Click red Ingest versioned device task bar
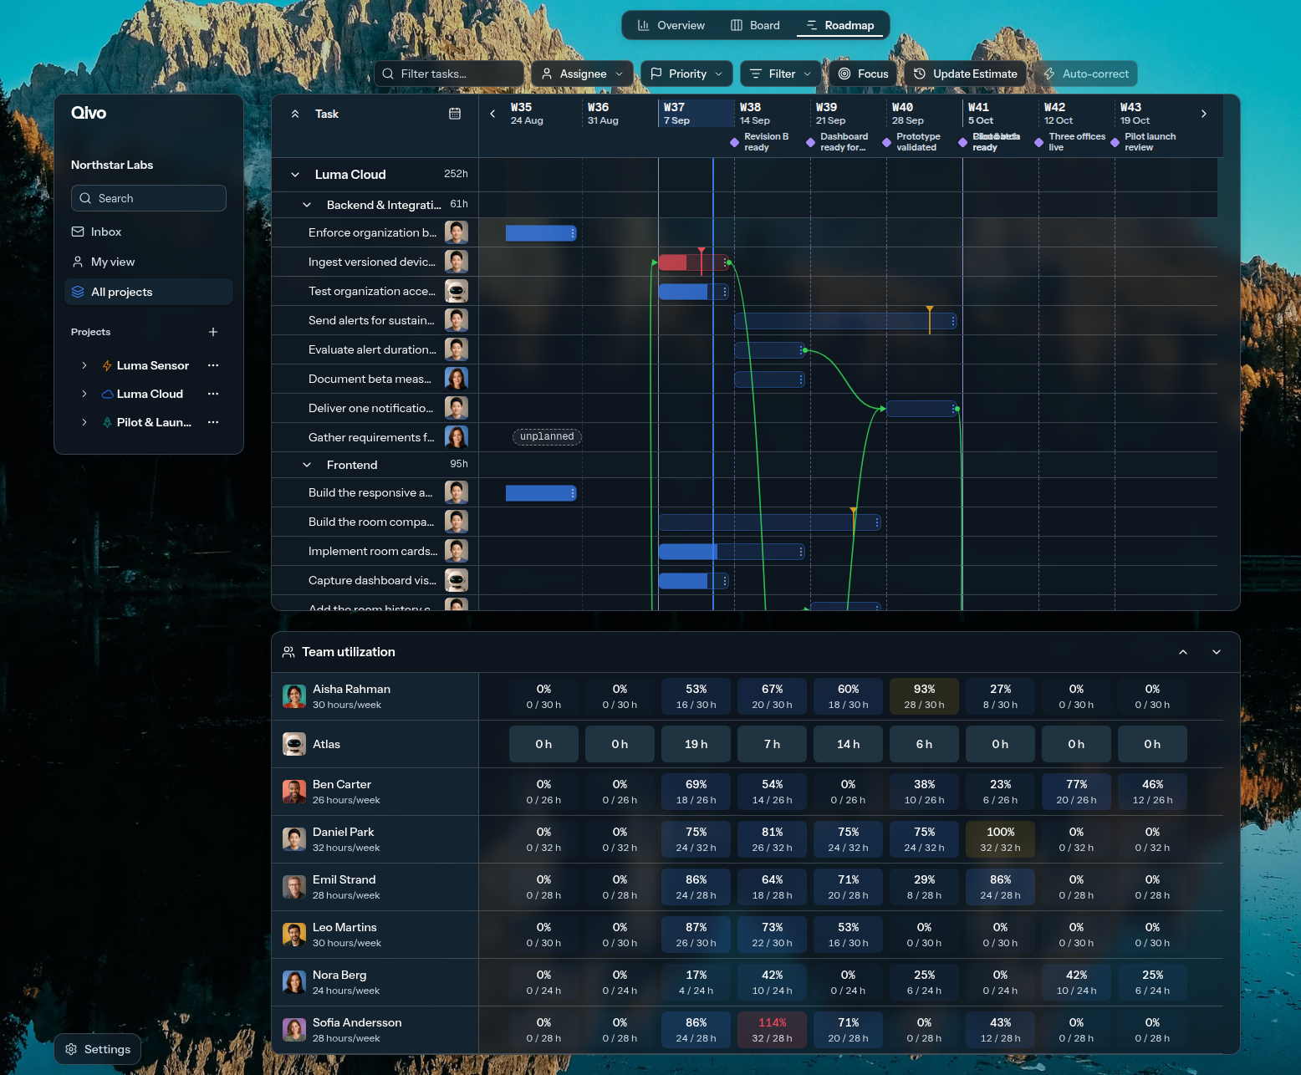Viewport: 1301px width, 1075px height. click(x=693, y=262)
